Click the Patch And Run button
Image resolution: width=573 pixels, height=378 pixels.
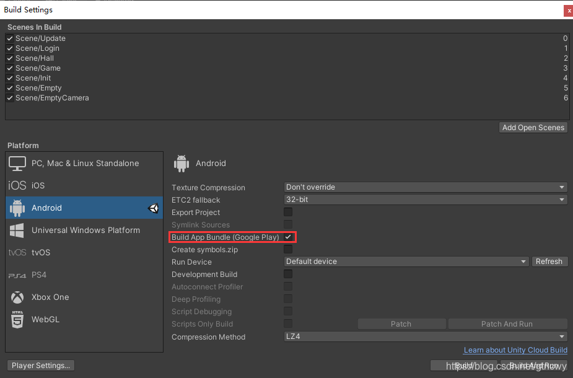coord(507,324)
